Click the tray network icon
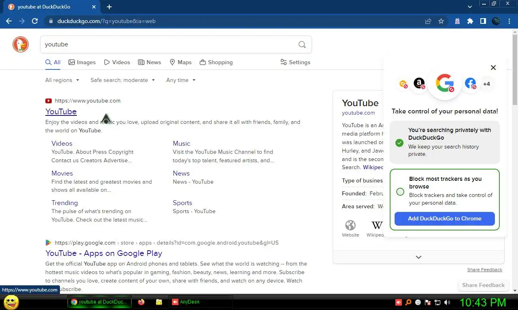This screenshot has height=310, width=518. click(x=437, y=302)
